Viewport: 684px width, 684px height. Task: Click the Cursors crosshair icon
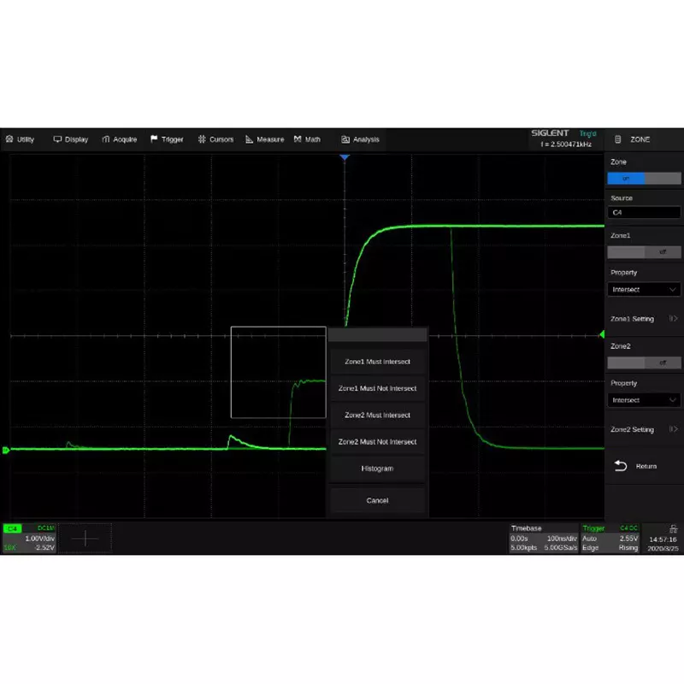pyautogui.click(x=202, y=139)
